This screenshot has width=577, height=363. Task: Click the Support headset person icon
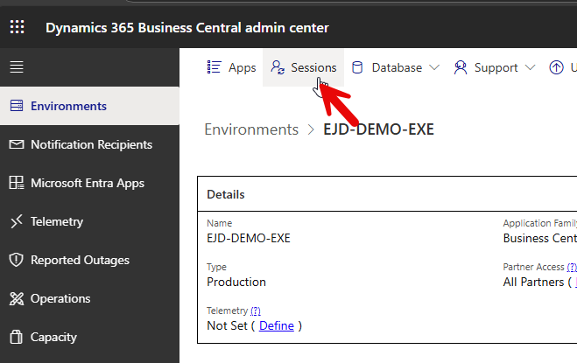pos(461,67)
